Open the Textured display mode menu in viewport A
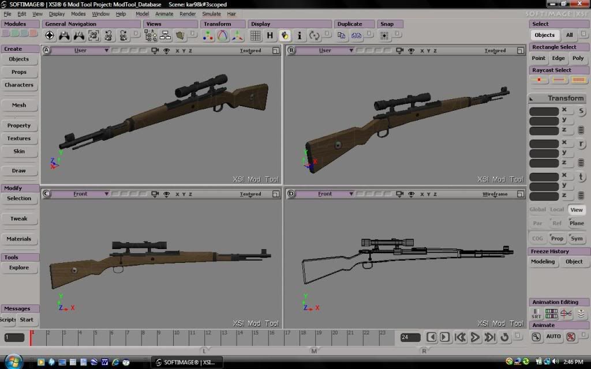Screen dimensions: 591x369 [x=250, y=51]
